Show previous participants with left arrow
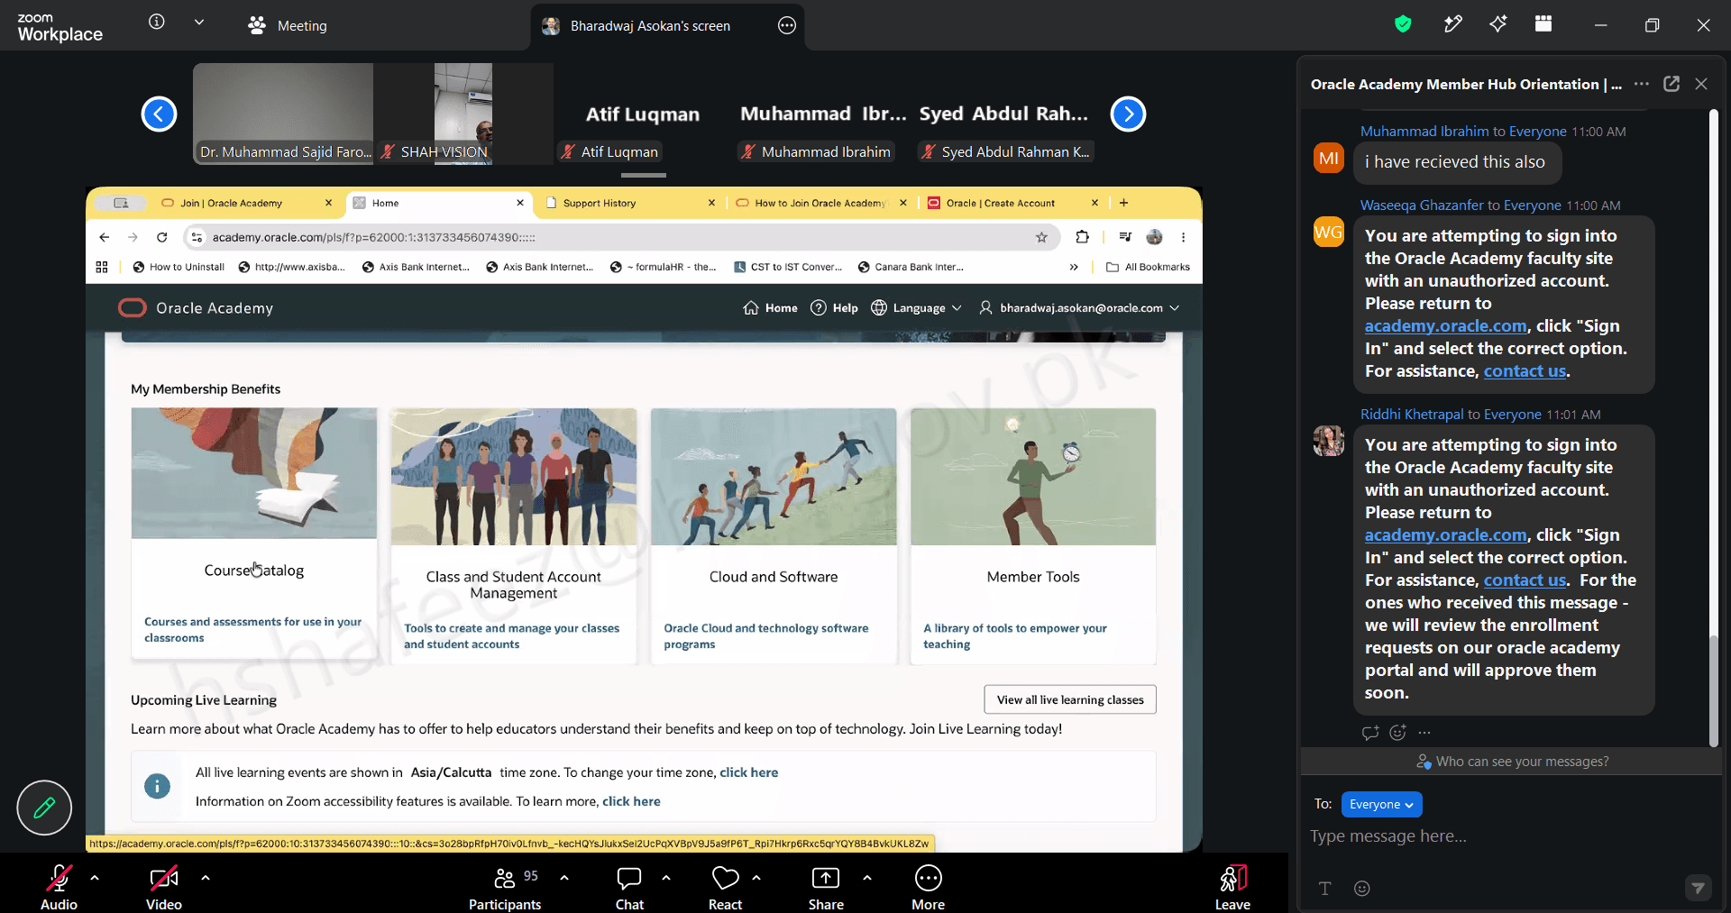Image resolution: width=1731 pixels, height=913 pixels. pos(159,114)
